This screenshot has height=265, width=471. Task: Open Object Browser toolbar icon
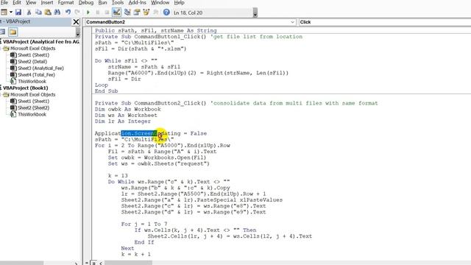tap(146, 13)
